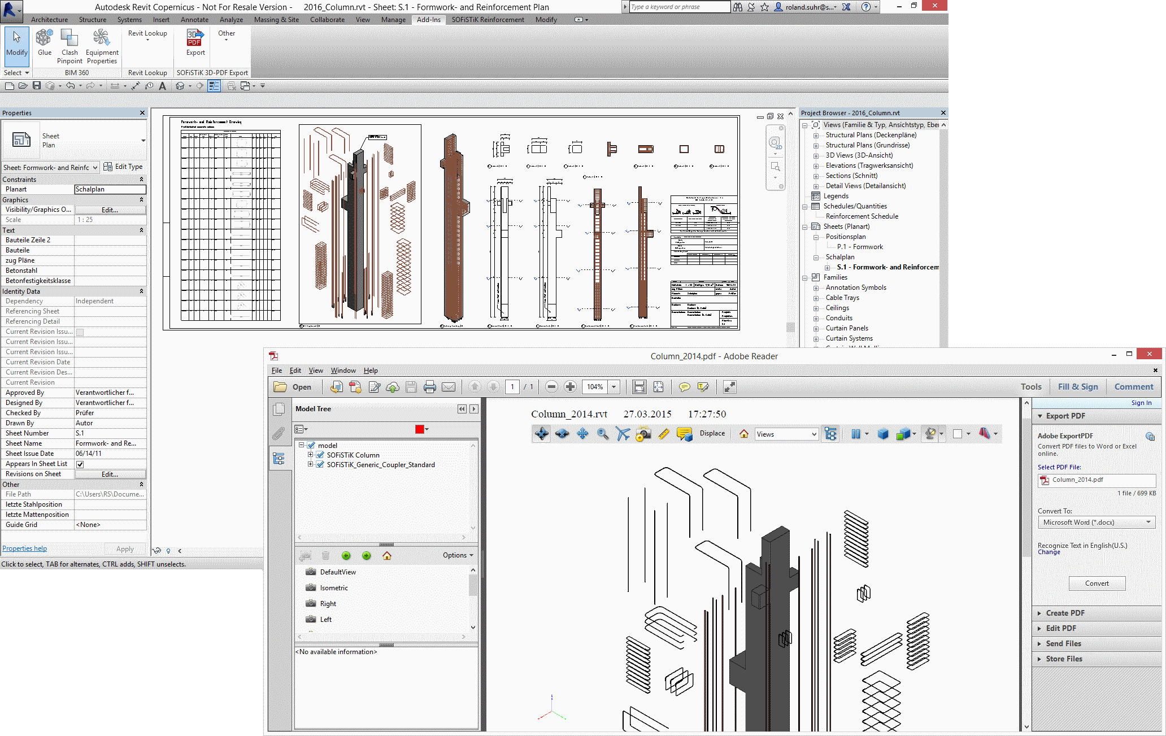This screenshot has height=736, width=1166.
Task: Click the zoom in plus button in Adobe Reader
Action: (571, 387)
